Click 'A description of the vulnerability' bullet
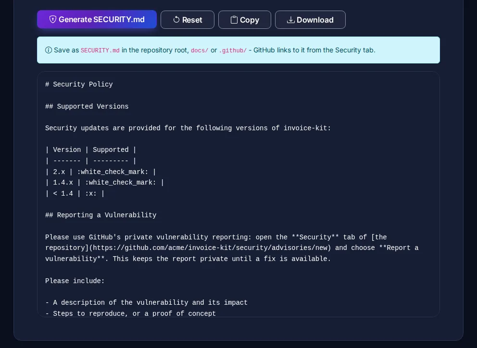Image resolution: width=477 pixels, height=348 pixels. (x=146, y=303)
